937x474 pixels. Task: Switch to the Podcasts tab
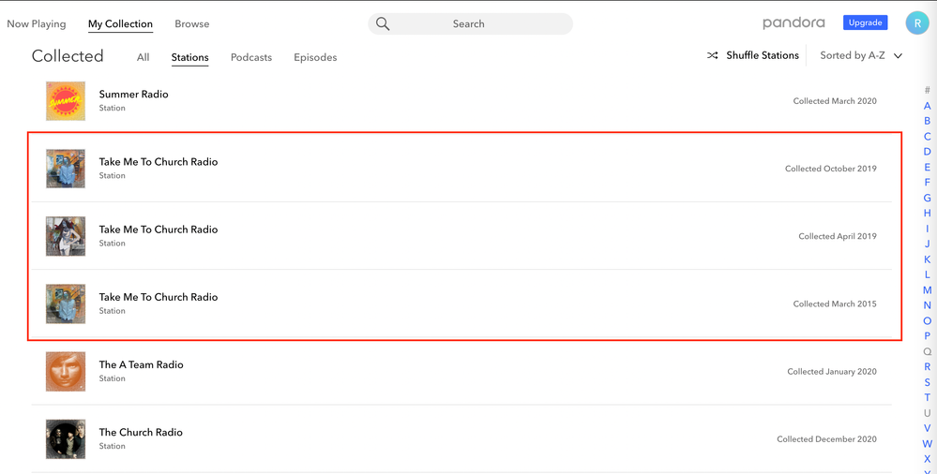click(251, 58)
